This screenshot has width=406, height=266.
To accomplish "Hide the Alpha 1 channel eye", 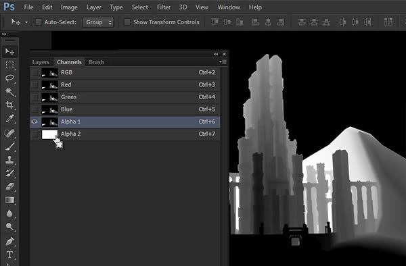I will coord(35,122).
